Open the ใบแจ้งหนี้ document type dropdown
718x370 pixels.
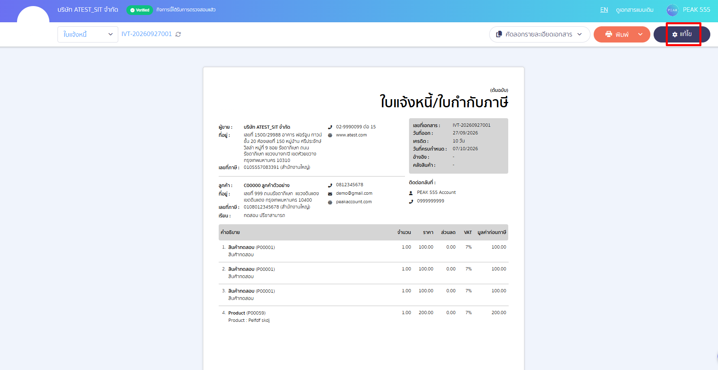(x=88, y=34)
